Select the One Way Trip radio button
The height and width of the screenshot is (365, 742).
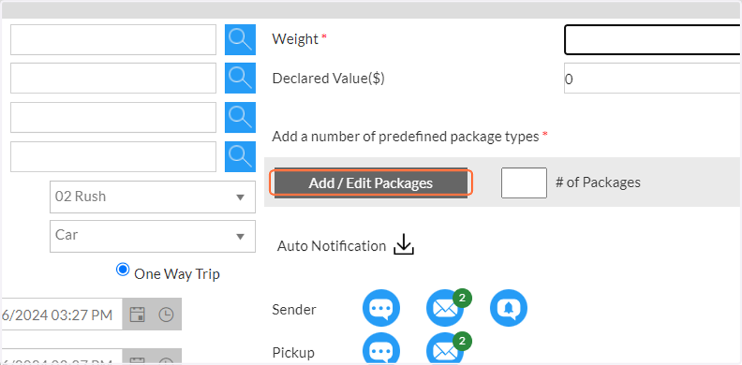pyautogui.click(x=123, y=270)
